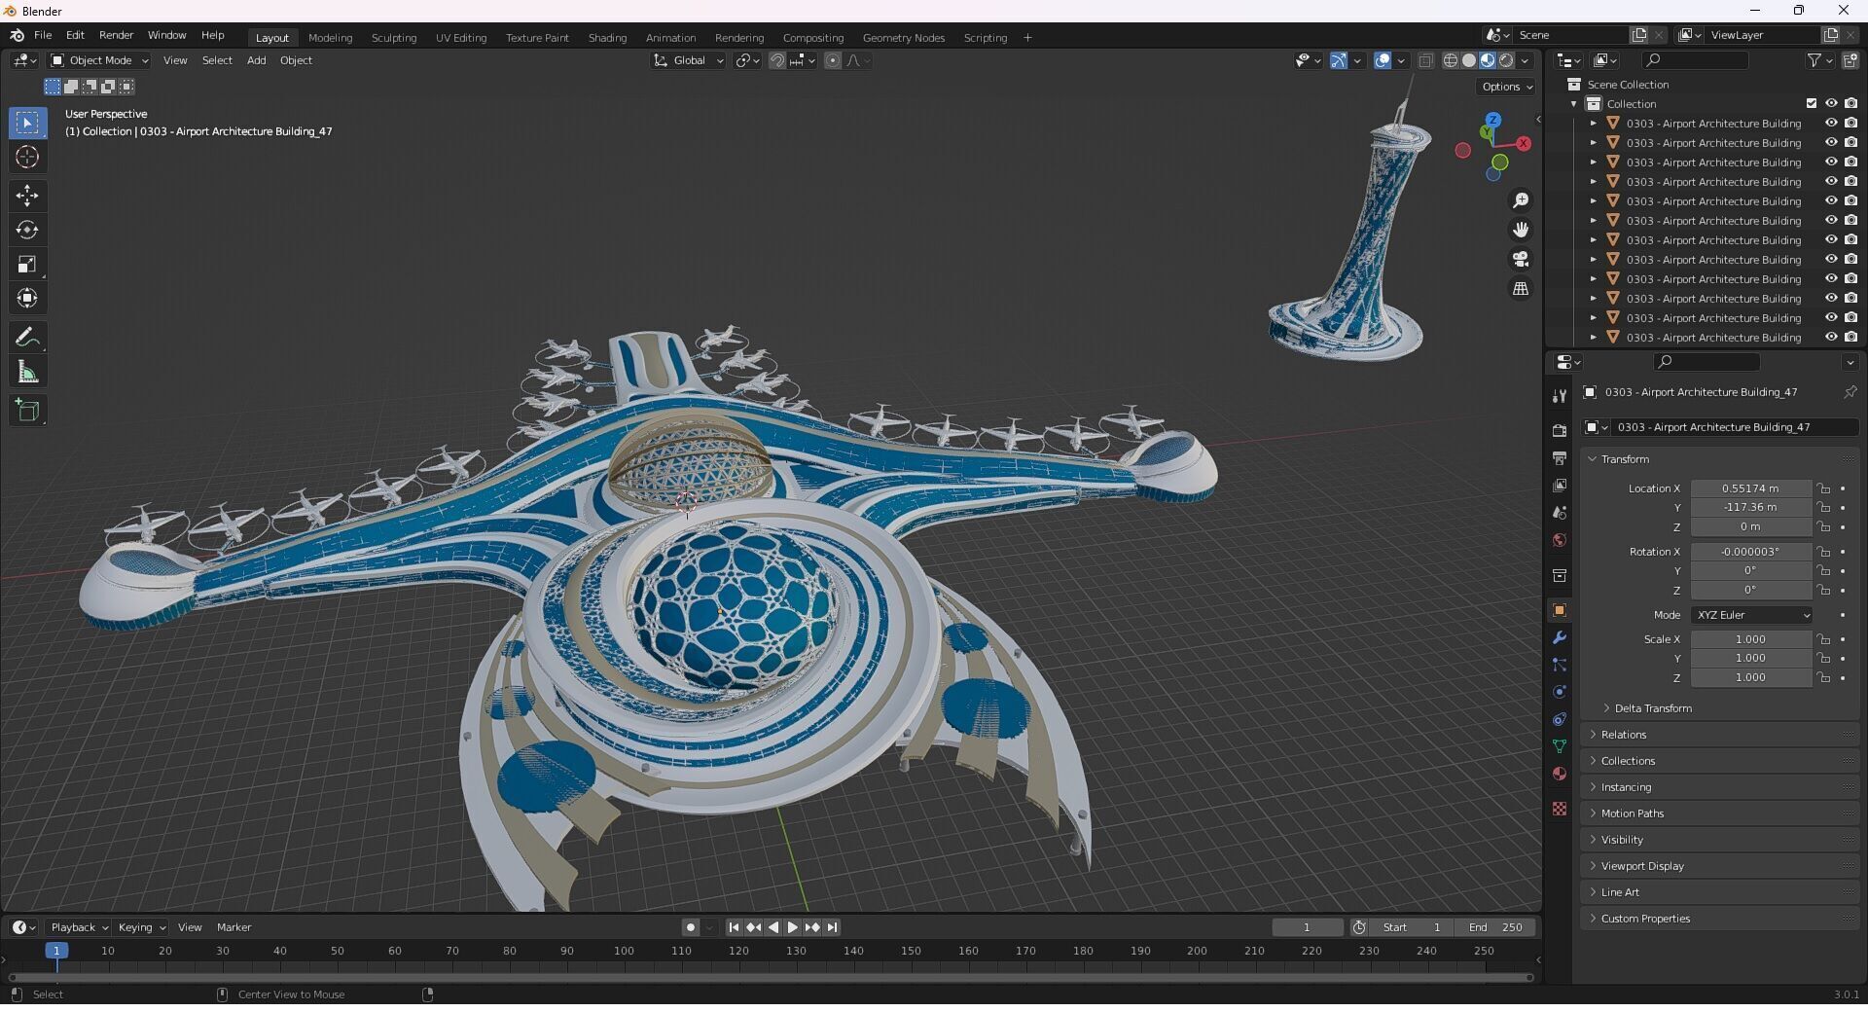Choose the Transform tool
The image size is (1868, 1012).
point(27,298)
